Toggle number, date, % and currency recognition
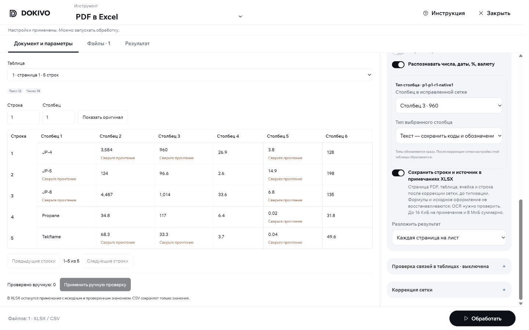Viewport: 529px width, 330px height. click(398, 65)
